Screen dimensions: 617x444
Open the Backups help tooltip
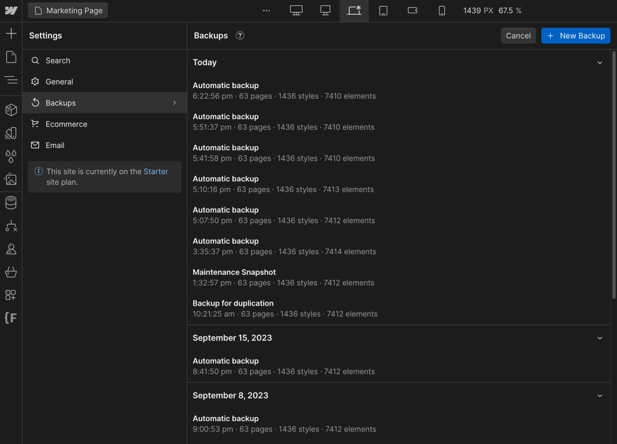pos(240,36)
